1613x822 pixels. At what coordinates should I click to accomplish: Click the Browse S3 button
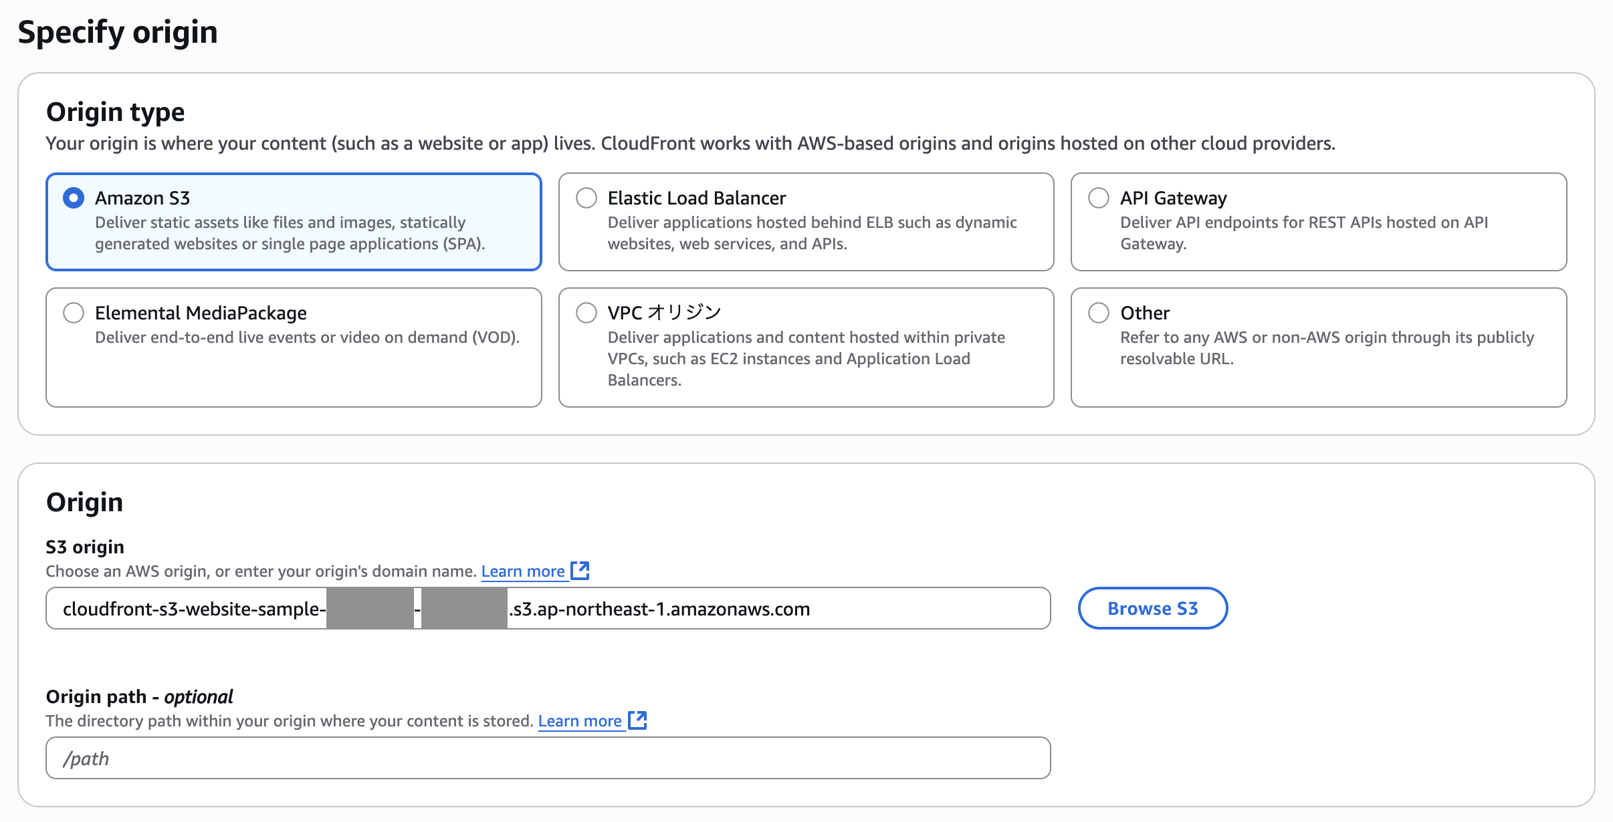(x=1152, y=608)
